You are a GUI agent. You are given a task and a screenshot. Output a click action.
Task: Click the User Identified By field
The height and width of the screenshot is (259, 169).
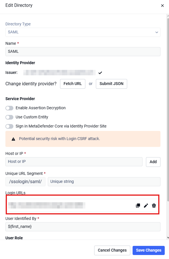click(x=83, y=226)
